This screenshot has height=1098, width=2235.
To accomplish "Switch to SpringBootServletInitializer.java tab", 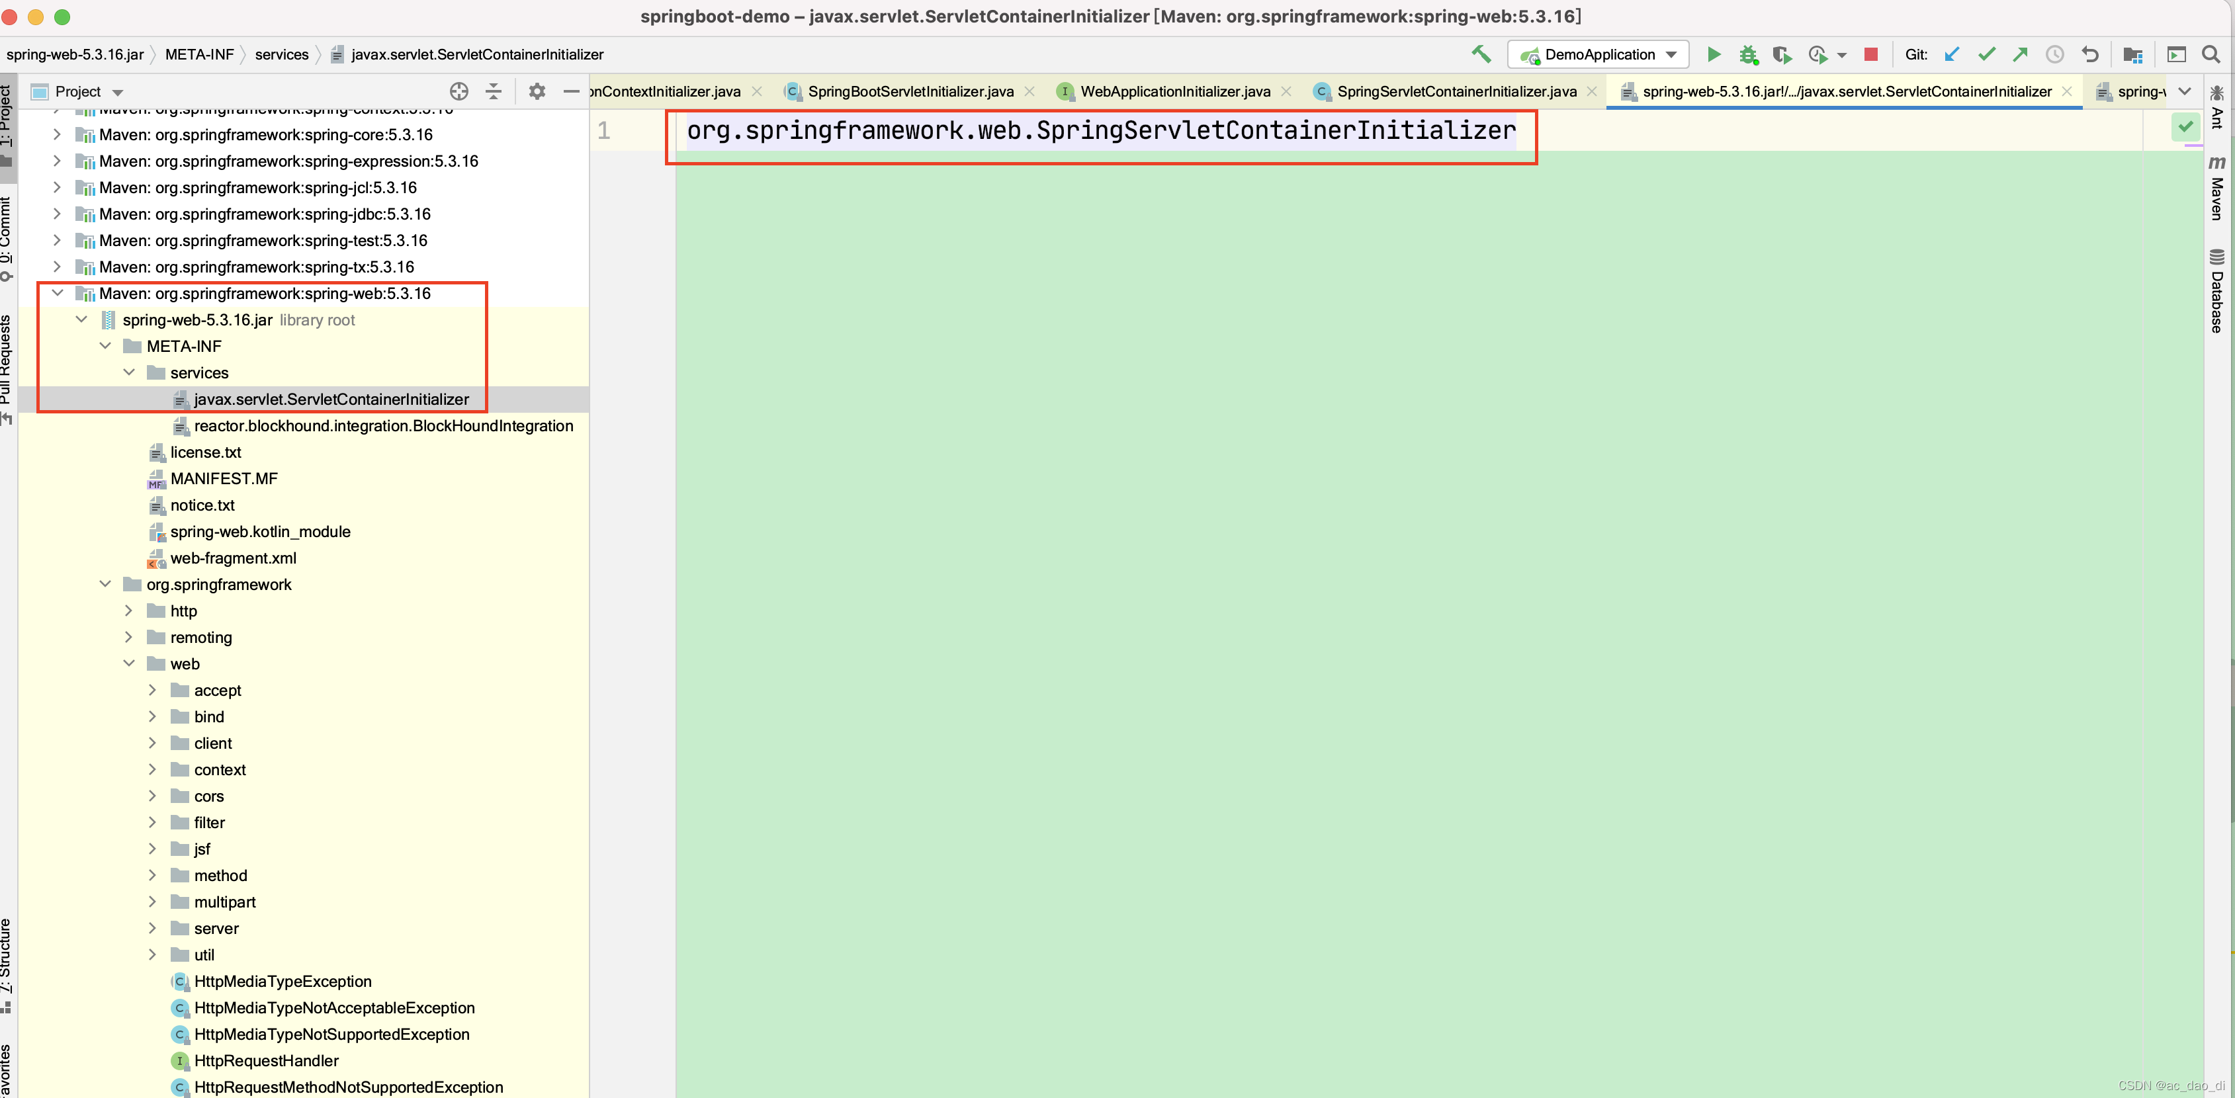I will (x=909, y=91).
